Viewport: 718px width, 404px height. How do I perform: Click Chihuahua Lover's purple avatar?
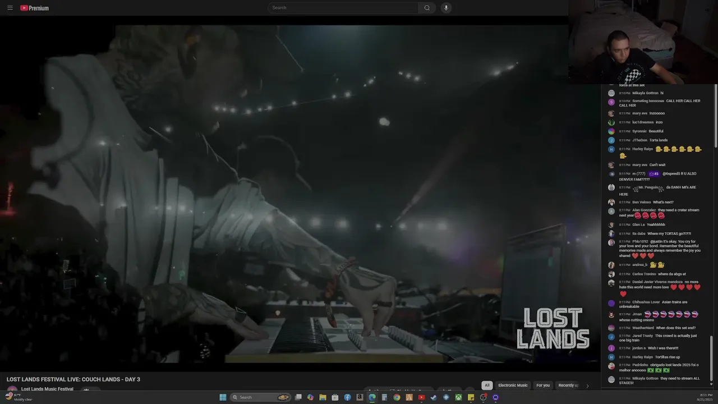click(611, 303)
